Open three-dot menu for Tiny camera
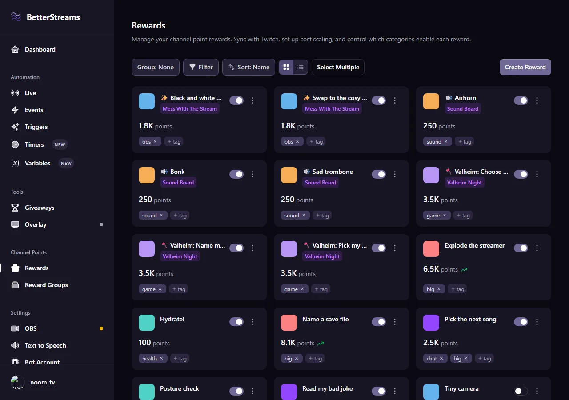569x400 pixels. (537, 391)
